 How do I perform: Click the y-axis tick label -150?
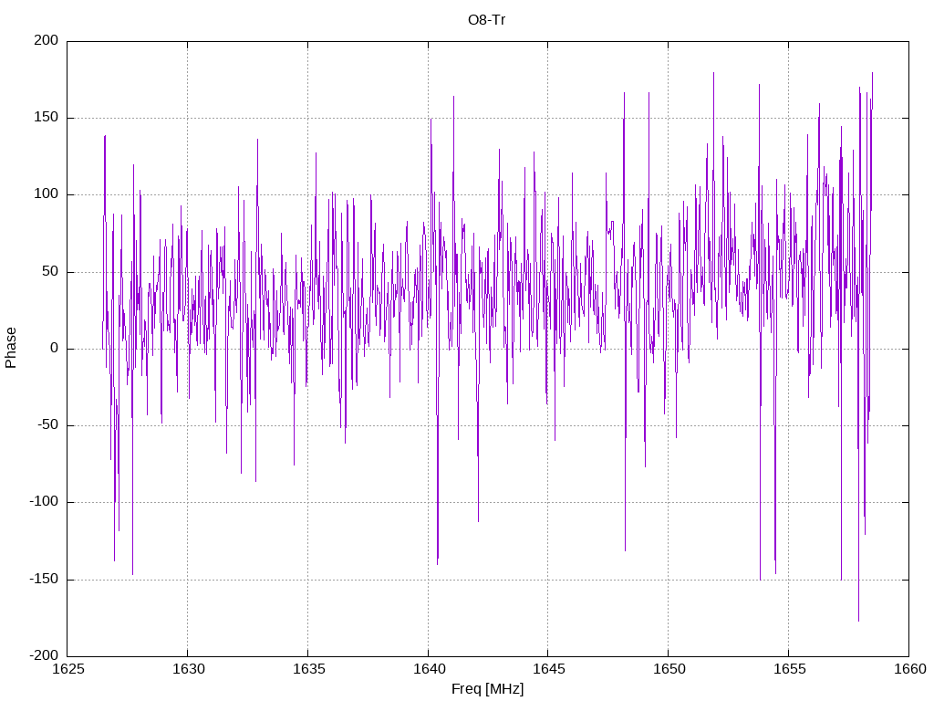(x=44, y=579)
